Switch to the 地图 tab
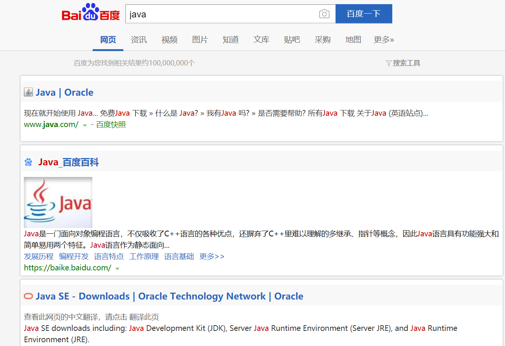Image resolution: width=505 pixels, height=346 pixels. (x=353, y=40)
